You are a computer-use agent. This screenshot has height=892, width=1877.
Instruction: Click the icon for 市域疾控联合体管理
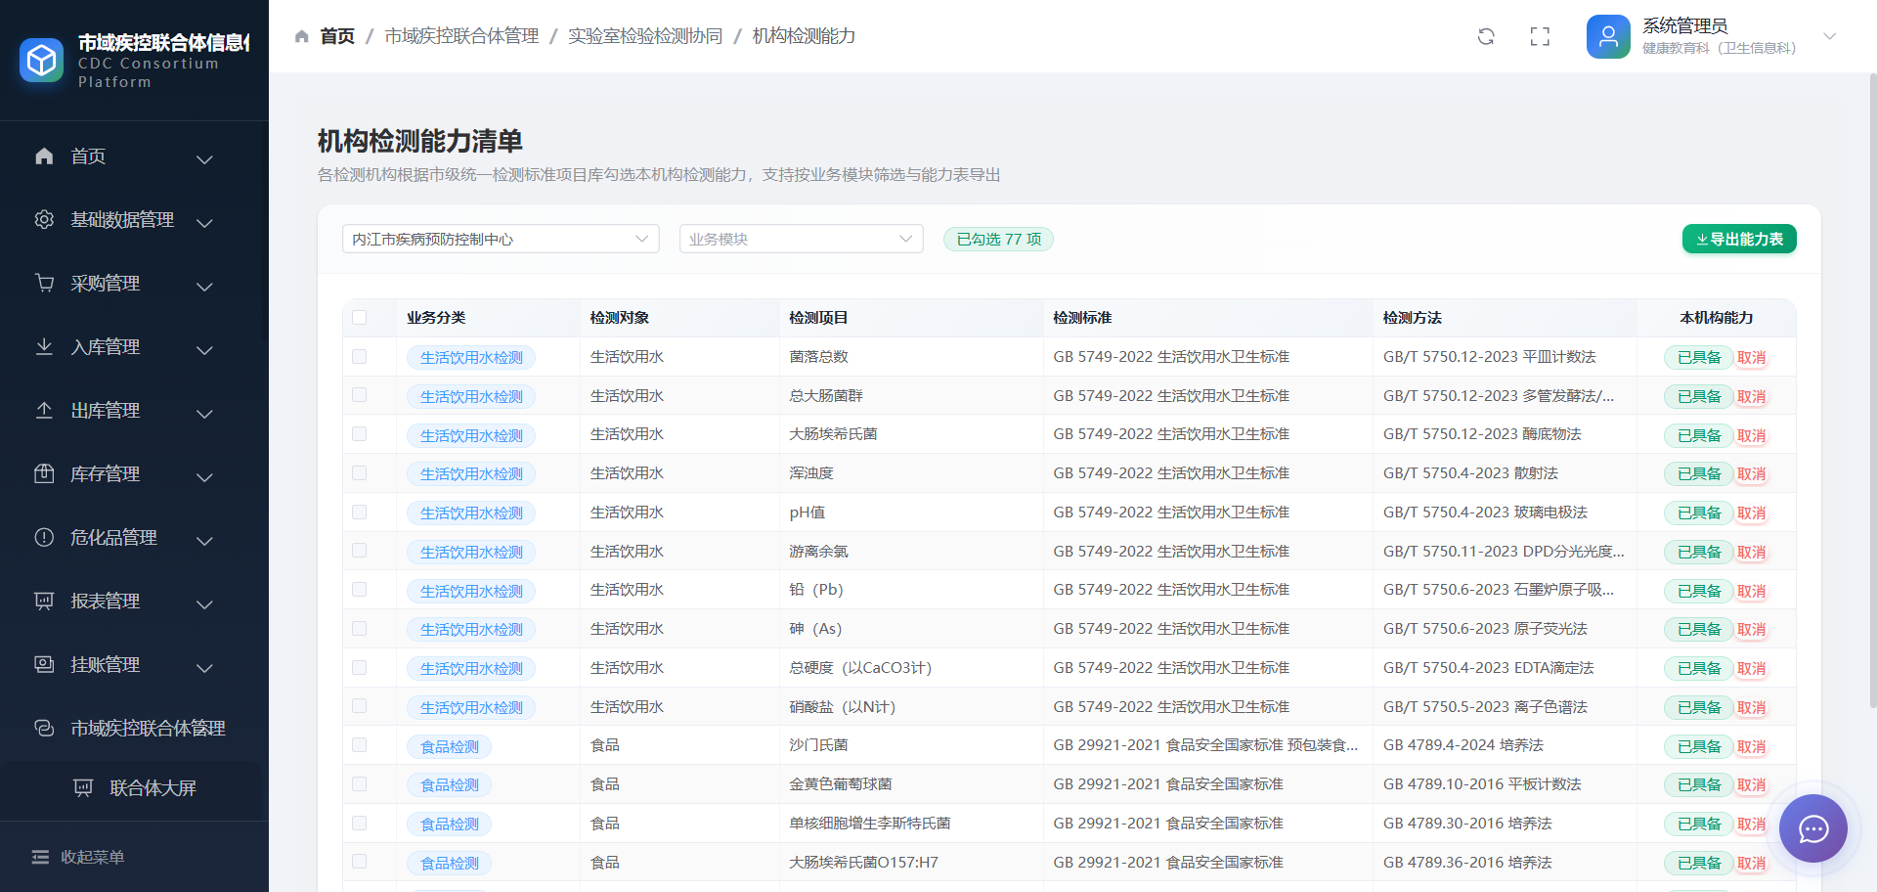pos(44,729)
